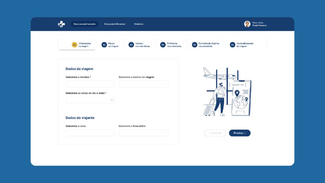Image resolution: width=325 pixels, height=183 pixels.
Task: Open the Histórico menu item
Action: (138, 24)
